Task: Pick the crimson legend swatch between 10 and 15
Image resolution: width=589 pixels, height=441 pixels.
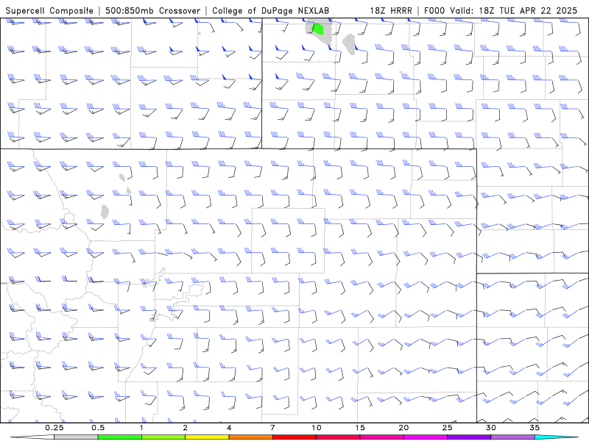Action: click(x=338, y=437)
